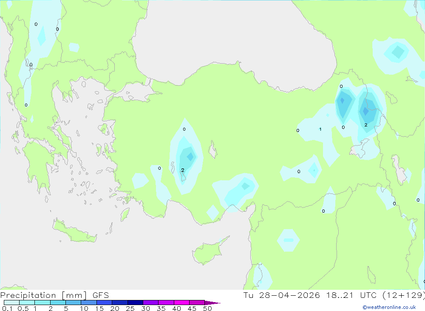Click the '40' legend scale label
This screenshot has height=311, width=425.
point(177,308)
